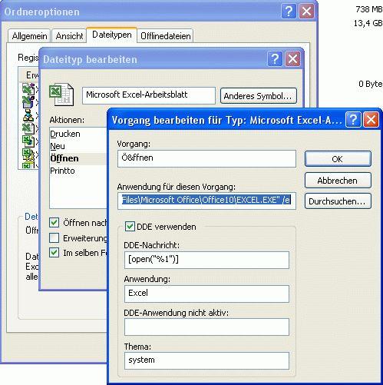
Task: Click the help icon in Dateityp bearbeiten dialog
Action: pyautogui.click(x=275, y=59)
